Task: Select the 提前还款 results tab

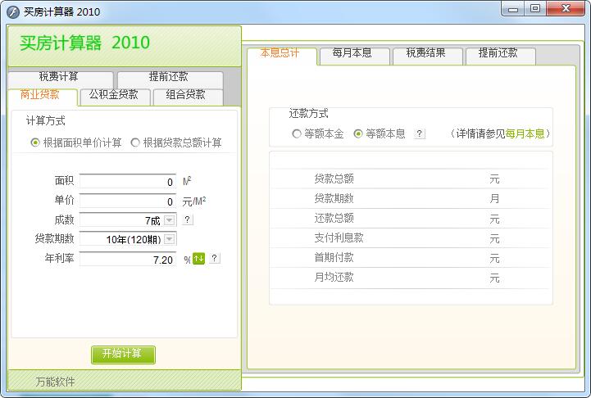Action: point(501,56)
